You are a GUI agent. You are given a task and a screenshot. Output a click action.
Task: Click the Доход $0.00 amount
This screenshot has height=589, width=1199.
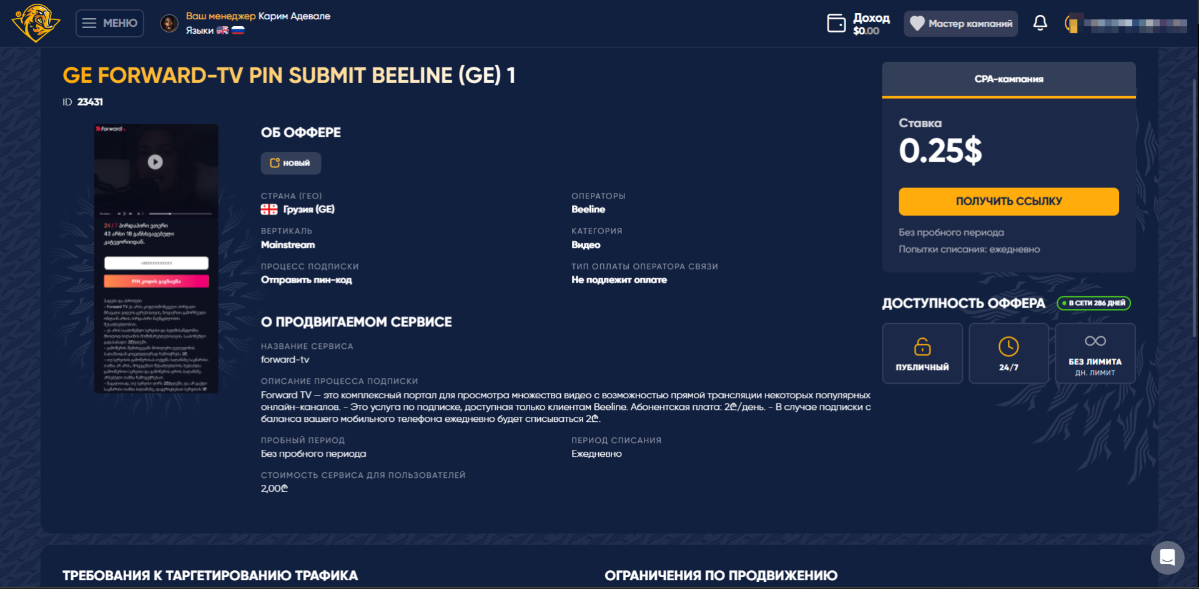click(x=866, y=31)
